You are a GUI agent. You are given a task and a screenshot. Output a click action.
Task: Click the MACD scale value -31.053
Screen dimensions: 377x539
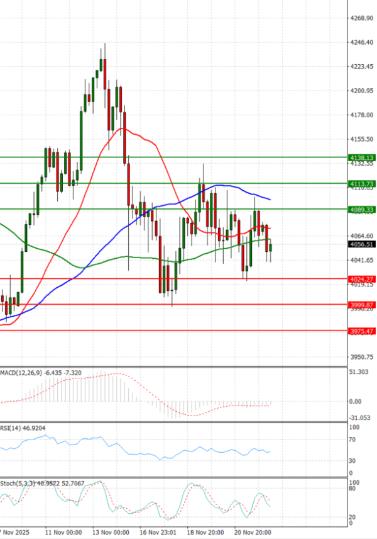tap(359, 417)
